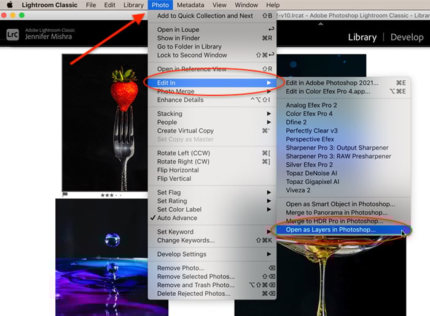Select Topaz Gigapixel AI
The height and width of the screenshot is (316, 430).
343,181
